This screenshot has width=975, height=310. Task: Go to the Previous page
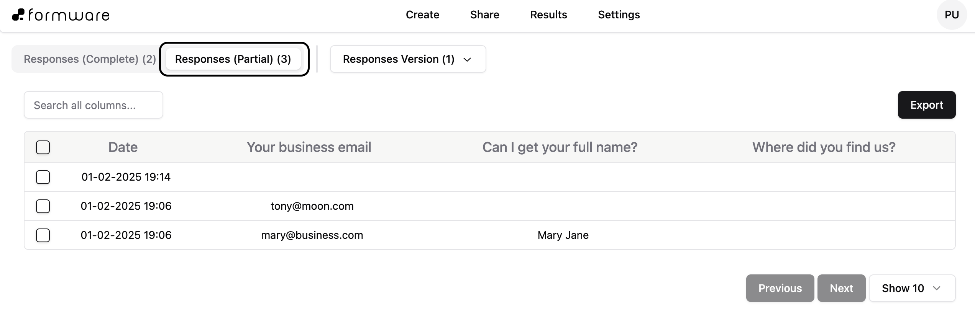tap(780, 288)
